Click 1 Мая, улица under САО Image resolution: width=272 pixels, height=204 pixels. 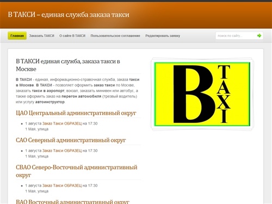(37, 156)
